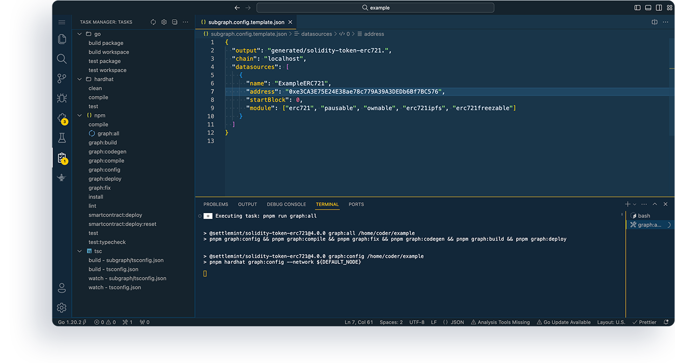This screenshot has width=675, height=363.
Task: Open the hamburger menu
Action: pos(62,22)
